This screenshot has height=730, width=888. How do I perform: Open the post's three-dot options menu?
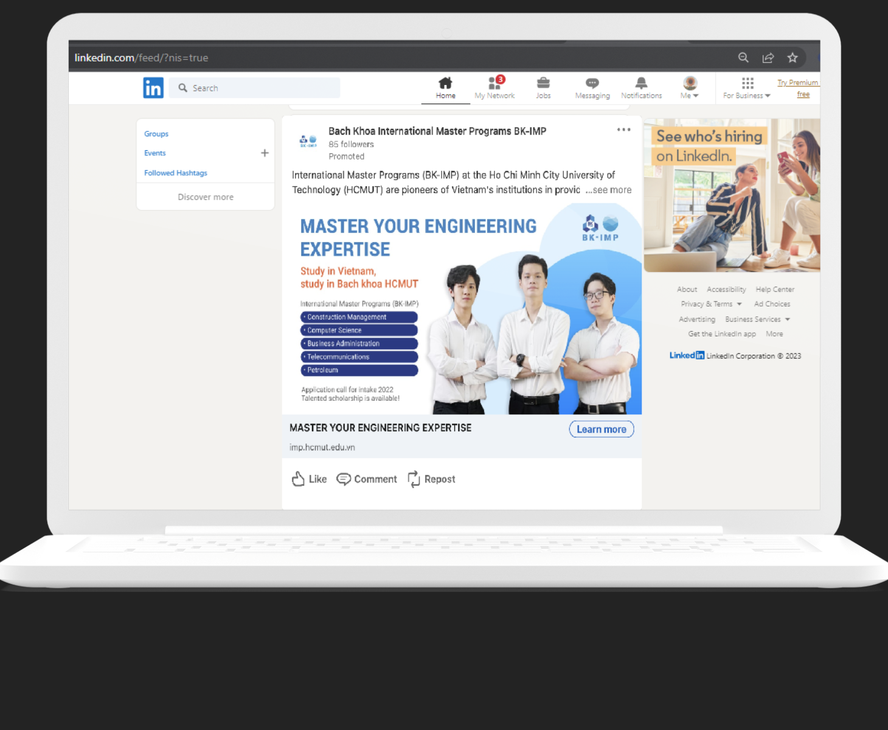(x=623, y=130)
